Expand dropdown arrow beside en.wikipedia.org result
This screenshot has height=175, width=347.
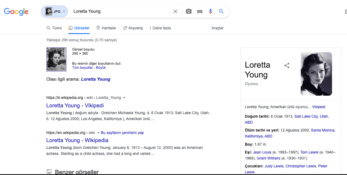pyautogui.click(x=98, y=133)
